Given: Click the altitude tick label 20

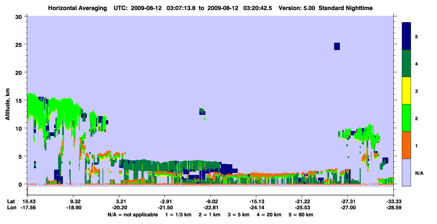Looking at the screenshot, I should [x=19, y=73].
